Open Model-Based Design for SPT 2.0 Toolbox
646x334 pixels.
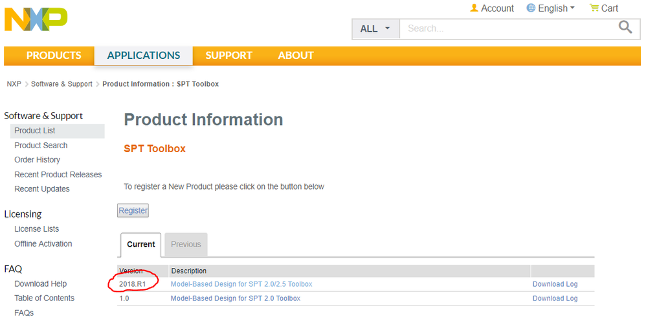235,298
